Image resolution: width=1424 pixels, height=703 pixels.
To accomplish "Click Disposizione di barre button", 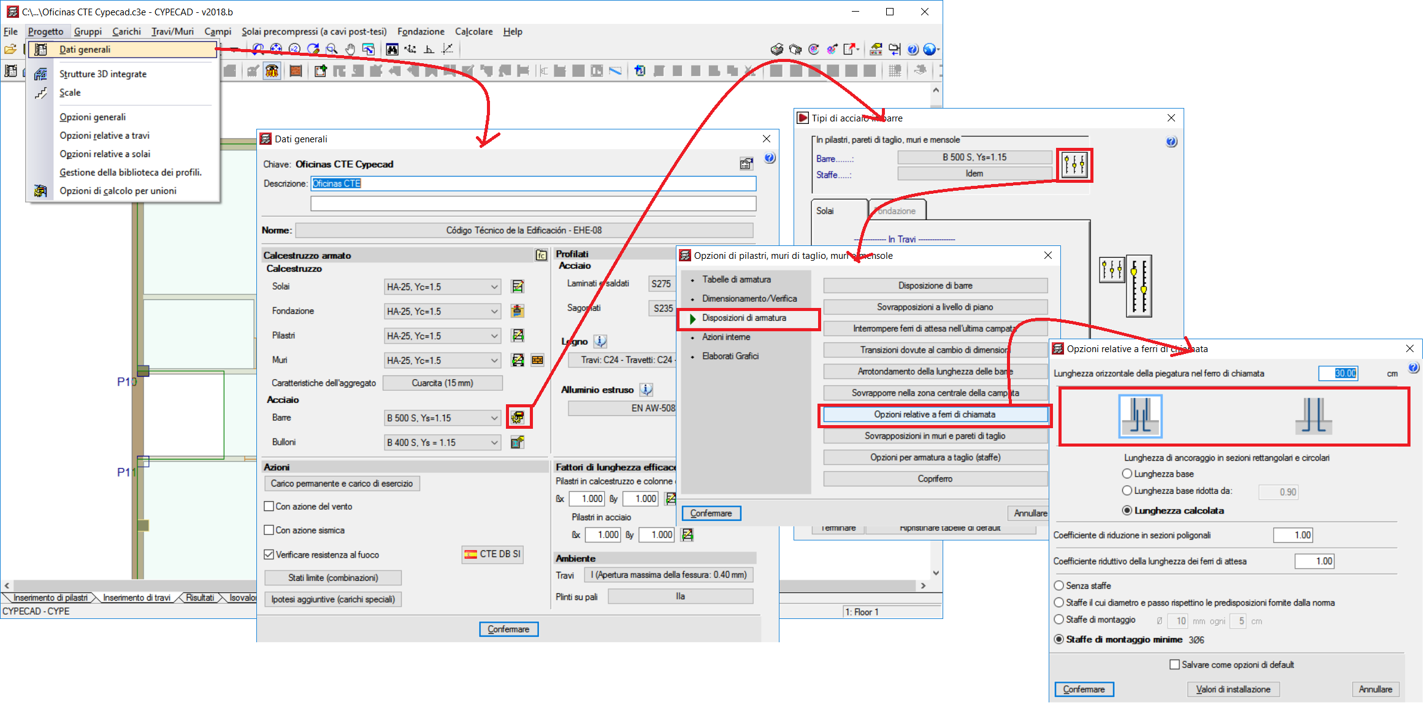I will [935, 286].
